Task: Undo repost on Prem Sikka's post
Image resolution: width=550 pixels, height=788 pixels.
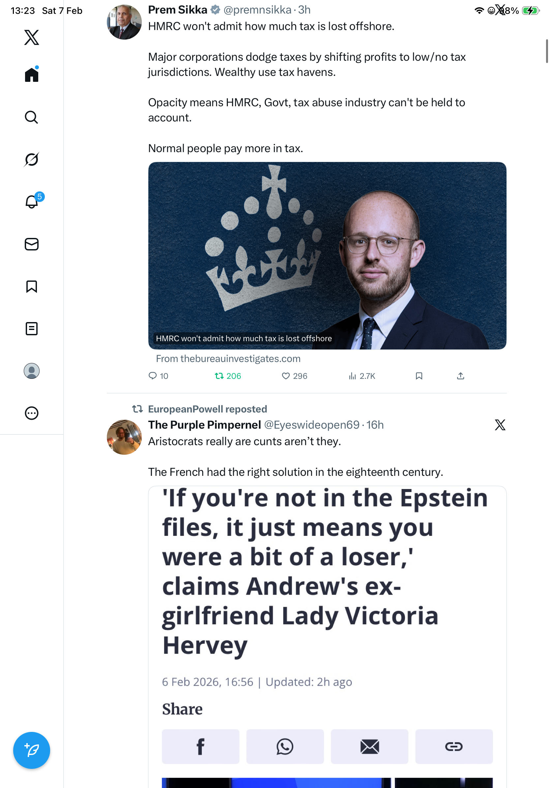Action: 228,376
